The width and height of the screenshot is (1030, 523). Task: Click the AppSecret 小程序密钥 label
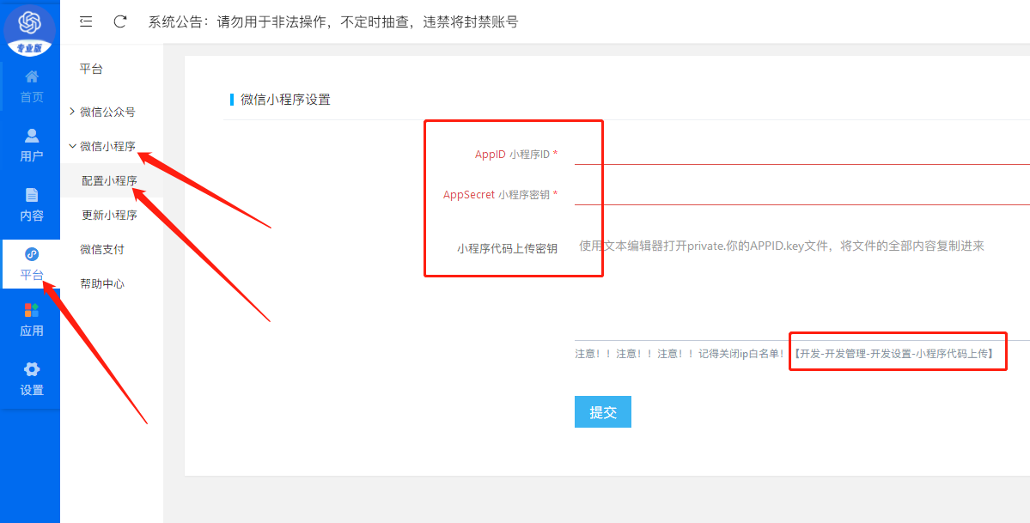[501, 194]
